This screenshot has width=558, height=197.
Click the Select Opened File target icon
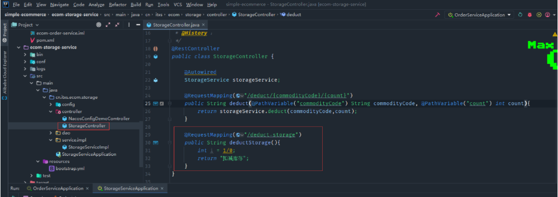pyautogui.click(x=99, y=25)
